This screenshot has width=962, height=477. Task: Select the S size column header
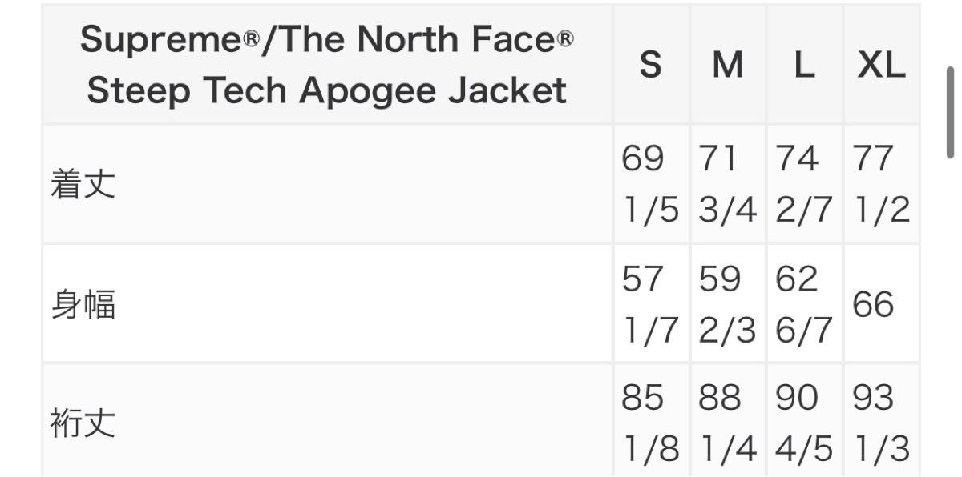click(650, 65)
